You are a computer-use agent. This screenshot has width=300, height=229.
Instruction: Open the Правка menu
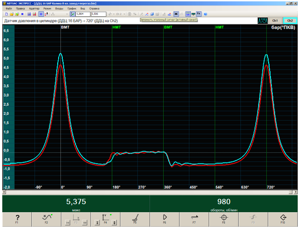21,8
